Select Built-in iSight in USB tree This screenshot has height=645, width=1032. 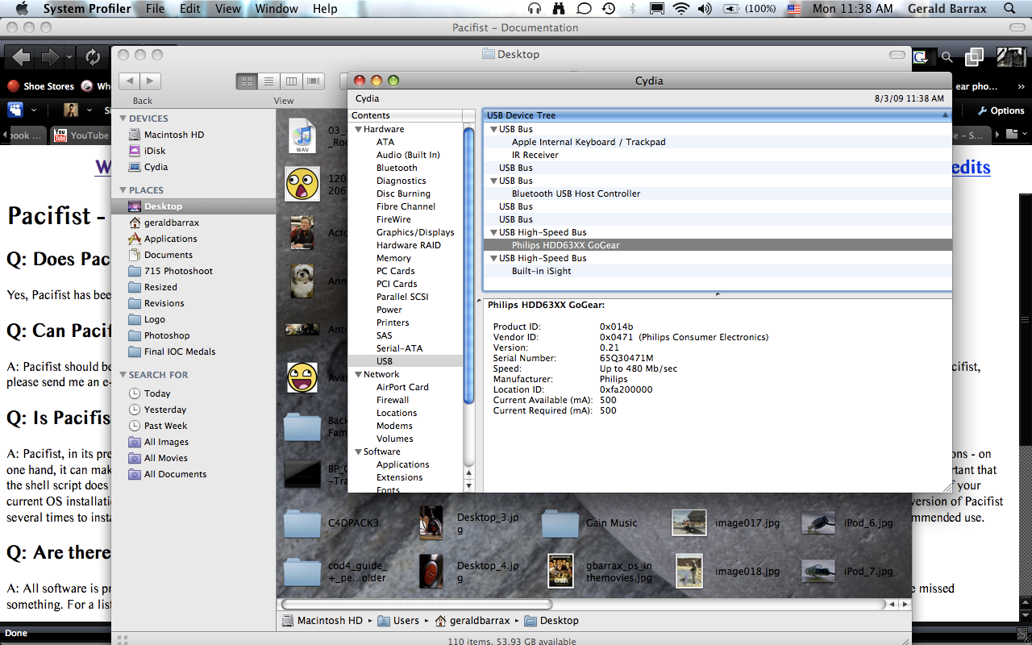pos(541,271)
